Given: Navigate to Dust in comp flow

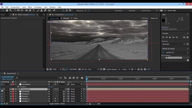Looking at the screenshot, I should 76,18.
